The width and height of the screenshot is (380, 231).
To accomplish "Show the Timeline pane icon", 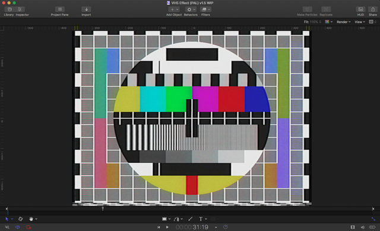I will tap(353, 227).
